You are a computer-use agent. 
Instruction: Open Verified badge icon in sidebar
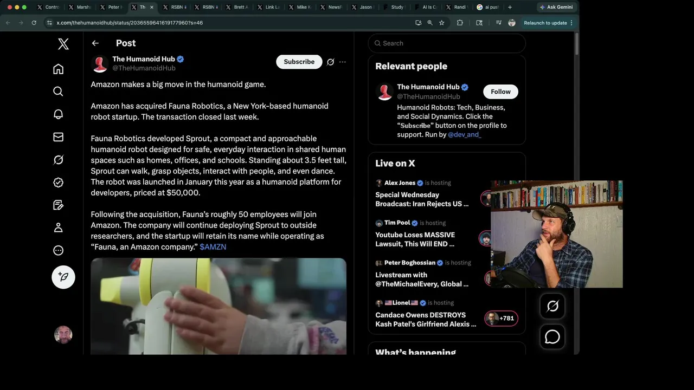click(59, 183)
